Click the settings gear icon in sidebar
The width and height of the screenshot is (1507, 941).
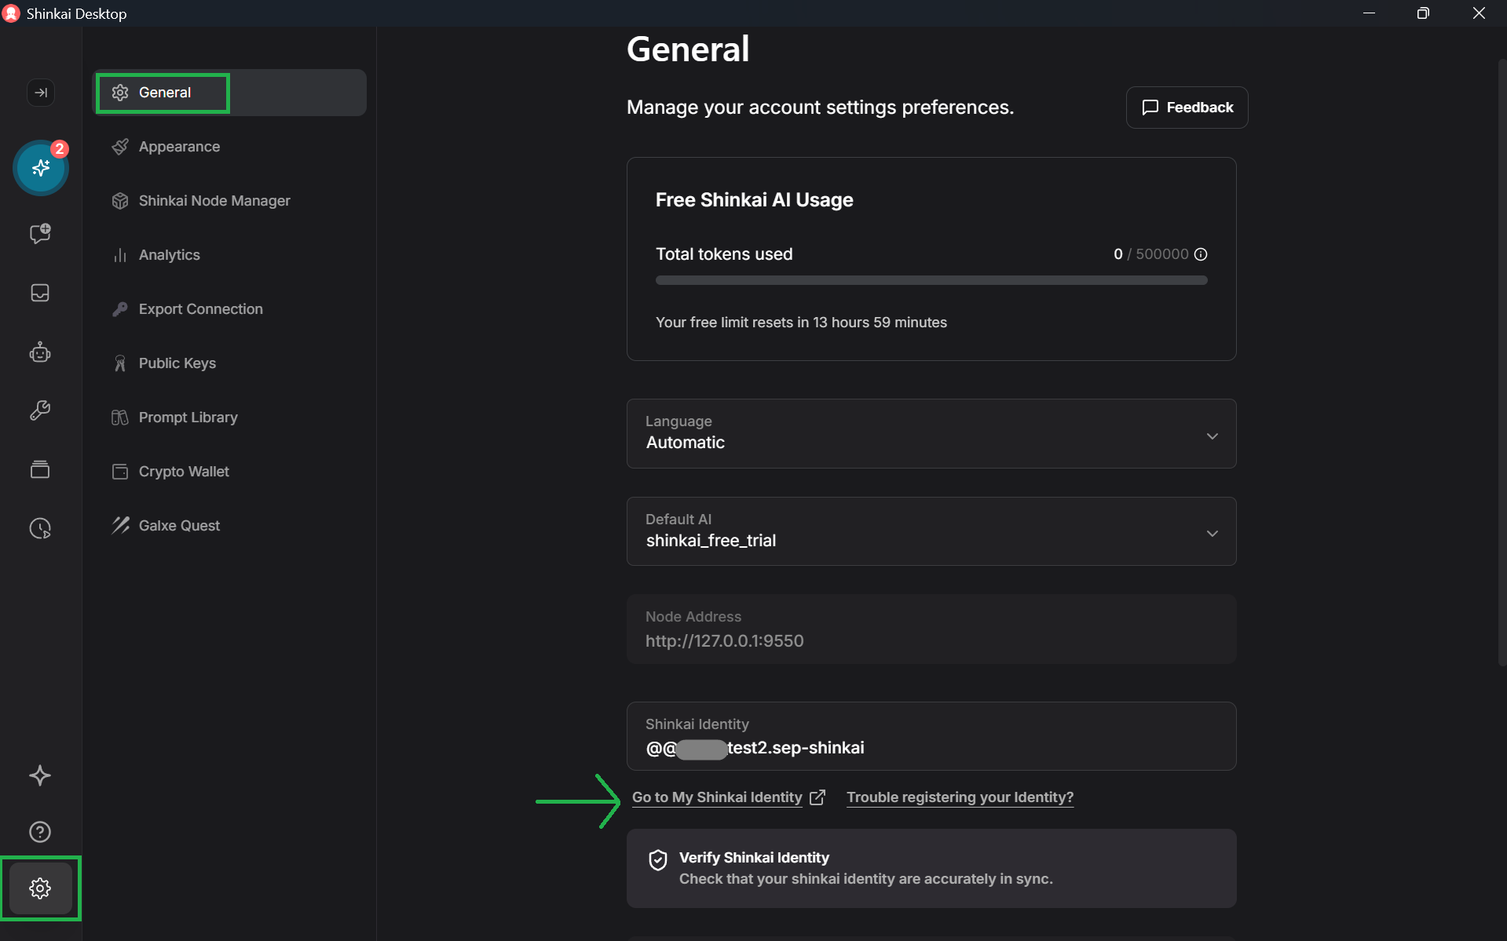coord(40,888)
